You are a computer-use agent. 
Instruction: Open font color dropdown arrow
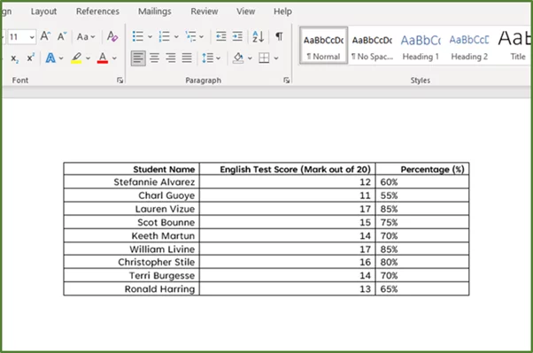114,58
